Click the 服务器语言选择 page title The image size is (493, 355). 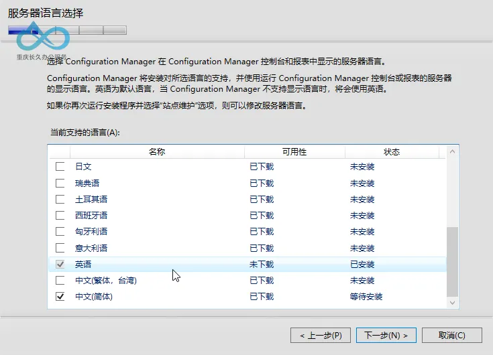[46, 13]
